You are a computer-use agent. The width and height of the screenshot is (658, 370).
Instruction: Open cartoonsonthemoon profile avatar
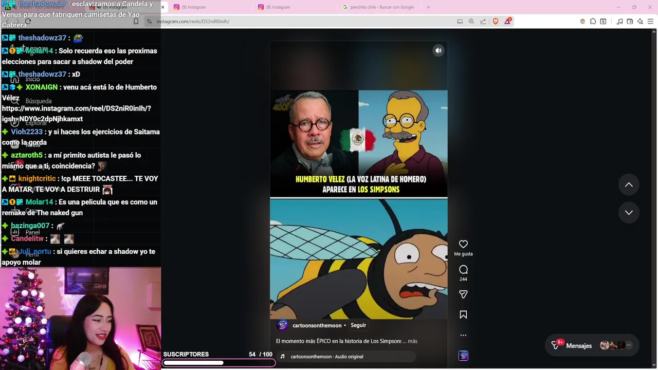(x=282, y=325)
